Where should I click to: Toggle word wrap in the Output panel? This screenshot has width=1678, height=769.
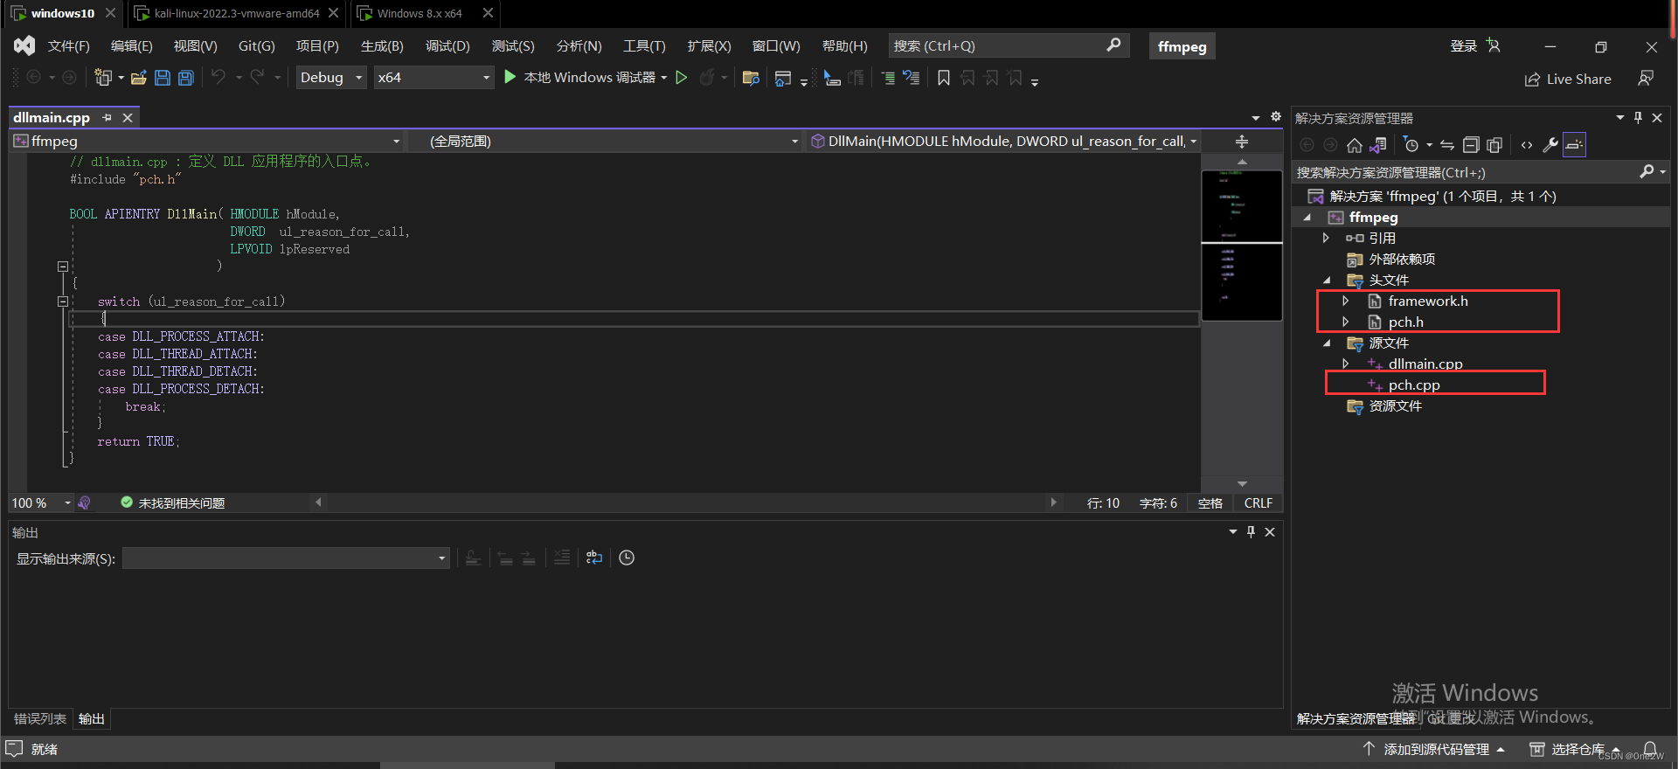(594, 558)
